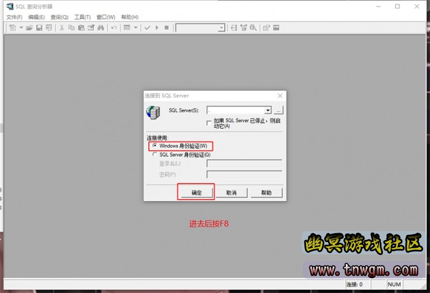Open the 编辑(E) menu

37,17
